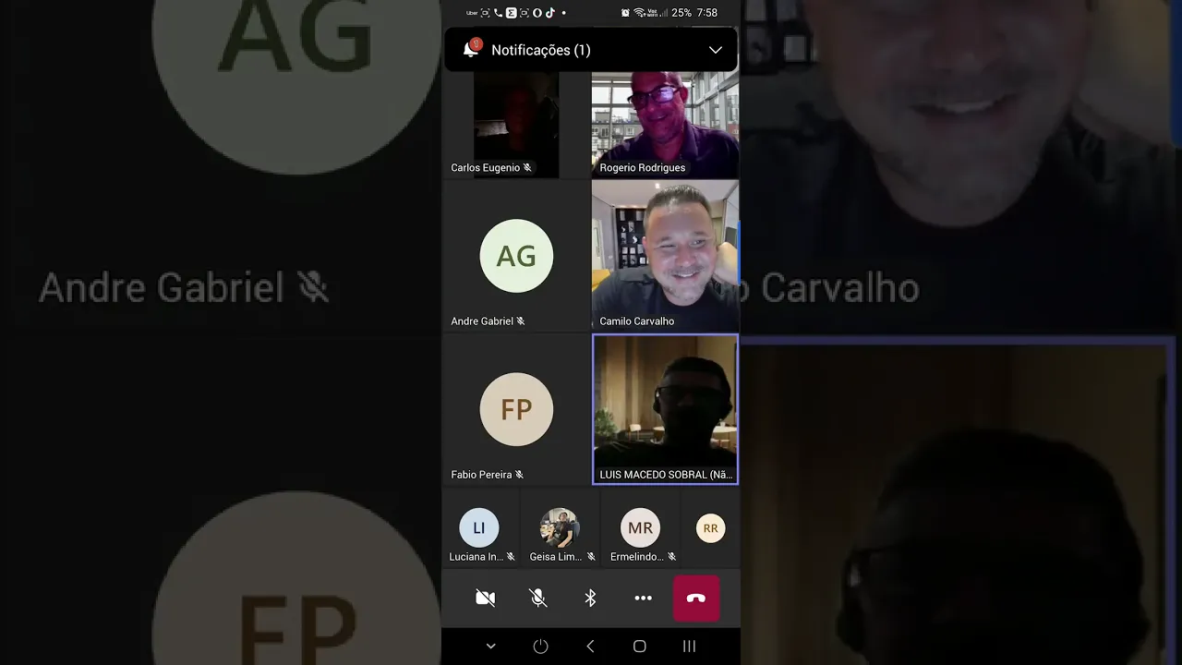Tap the Android back navigation button

pyautogui.click(x=590, y=647)
